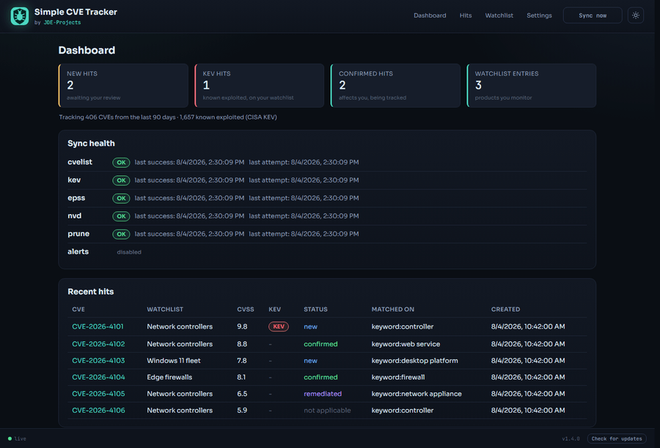Click the red KEV badge on CVE-2026-4101

(278, 326)
